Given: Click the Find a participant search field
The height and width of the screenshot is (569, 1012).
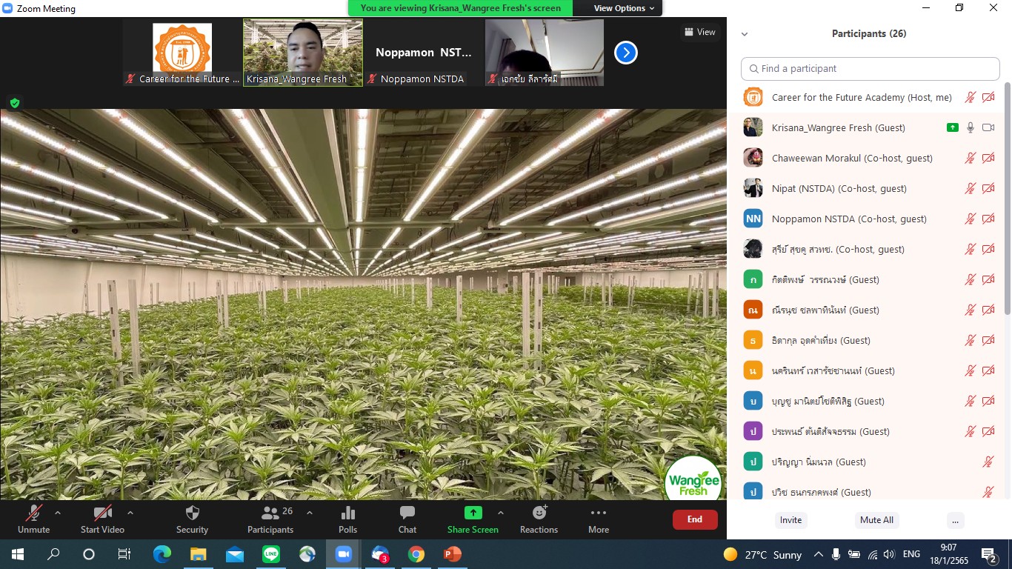Looking at the screenshot, I should pos(870,69).
